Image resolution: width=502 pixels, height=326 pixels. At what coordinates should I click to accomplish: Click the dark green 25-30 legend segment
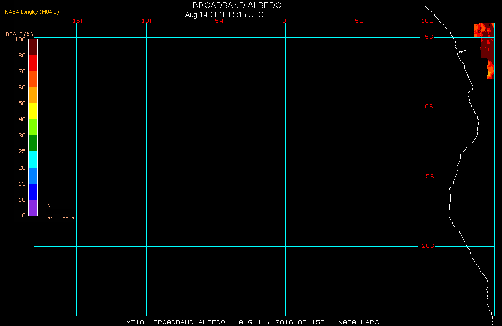pyautogui.click(x=33, y=143)
